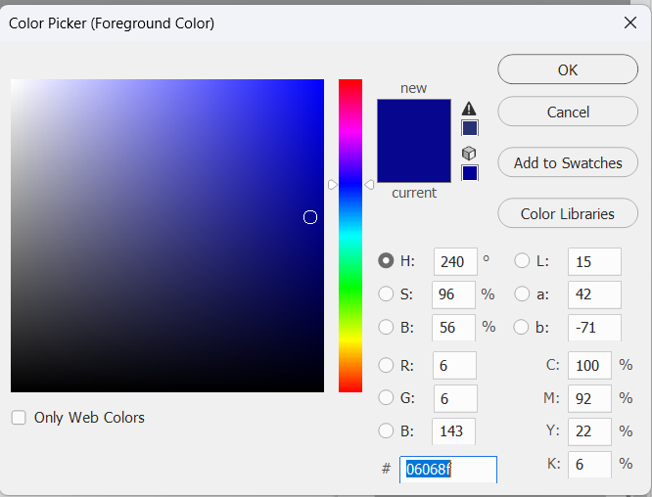Click the Lab b field showing -71
Screen dimensions: 652x497
click(594, 328)
